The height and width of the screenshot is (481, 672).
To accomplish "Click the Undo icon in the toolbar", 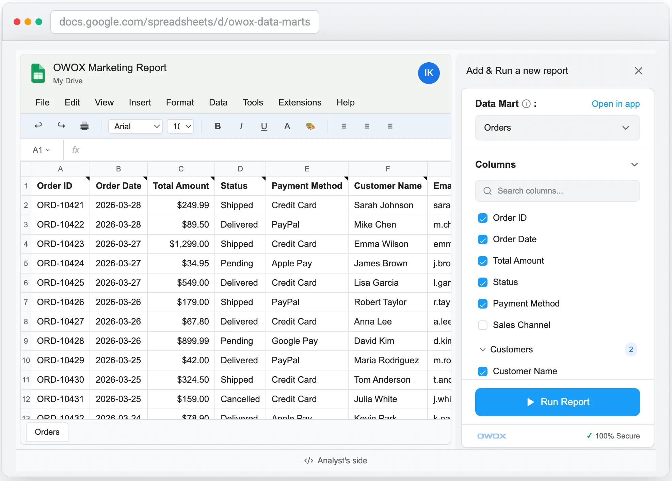I will click(38, 126).
